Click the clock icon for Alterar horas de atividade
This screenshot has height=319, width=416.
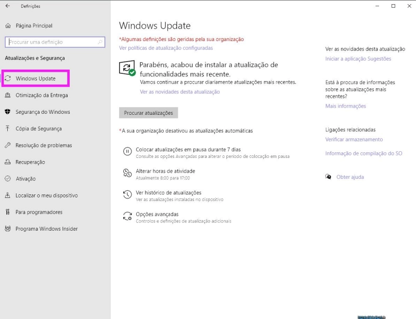(x=127, y=173)
